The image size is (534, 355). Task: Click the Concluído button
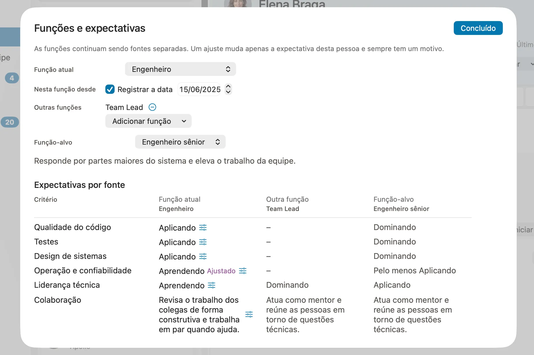[478, 28]
